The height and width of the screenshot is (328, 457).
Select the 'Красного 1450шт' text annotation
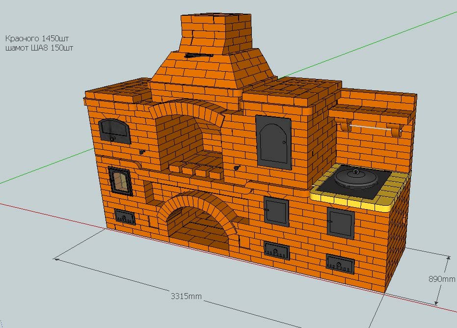[x=35, y=38]
